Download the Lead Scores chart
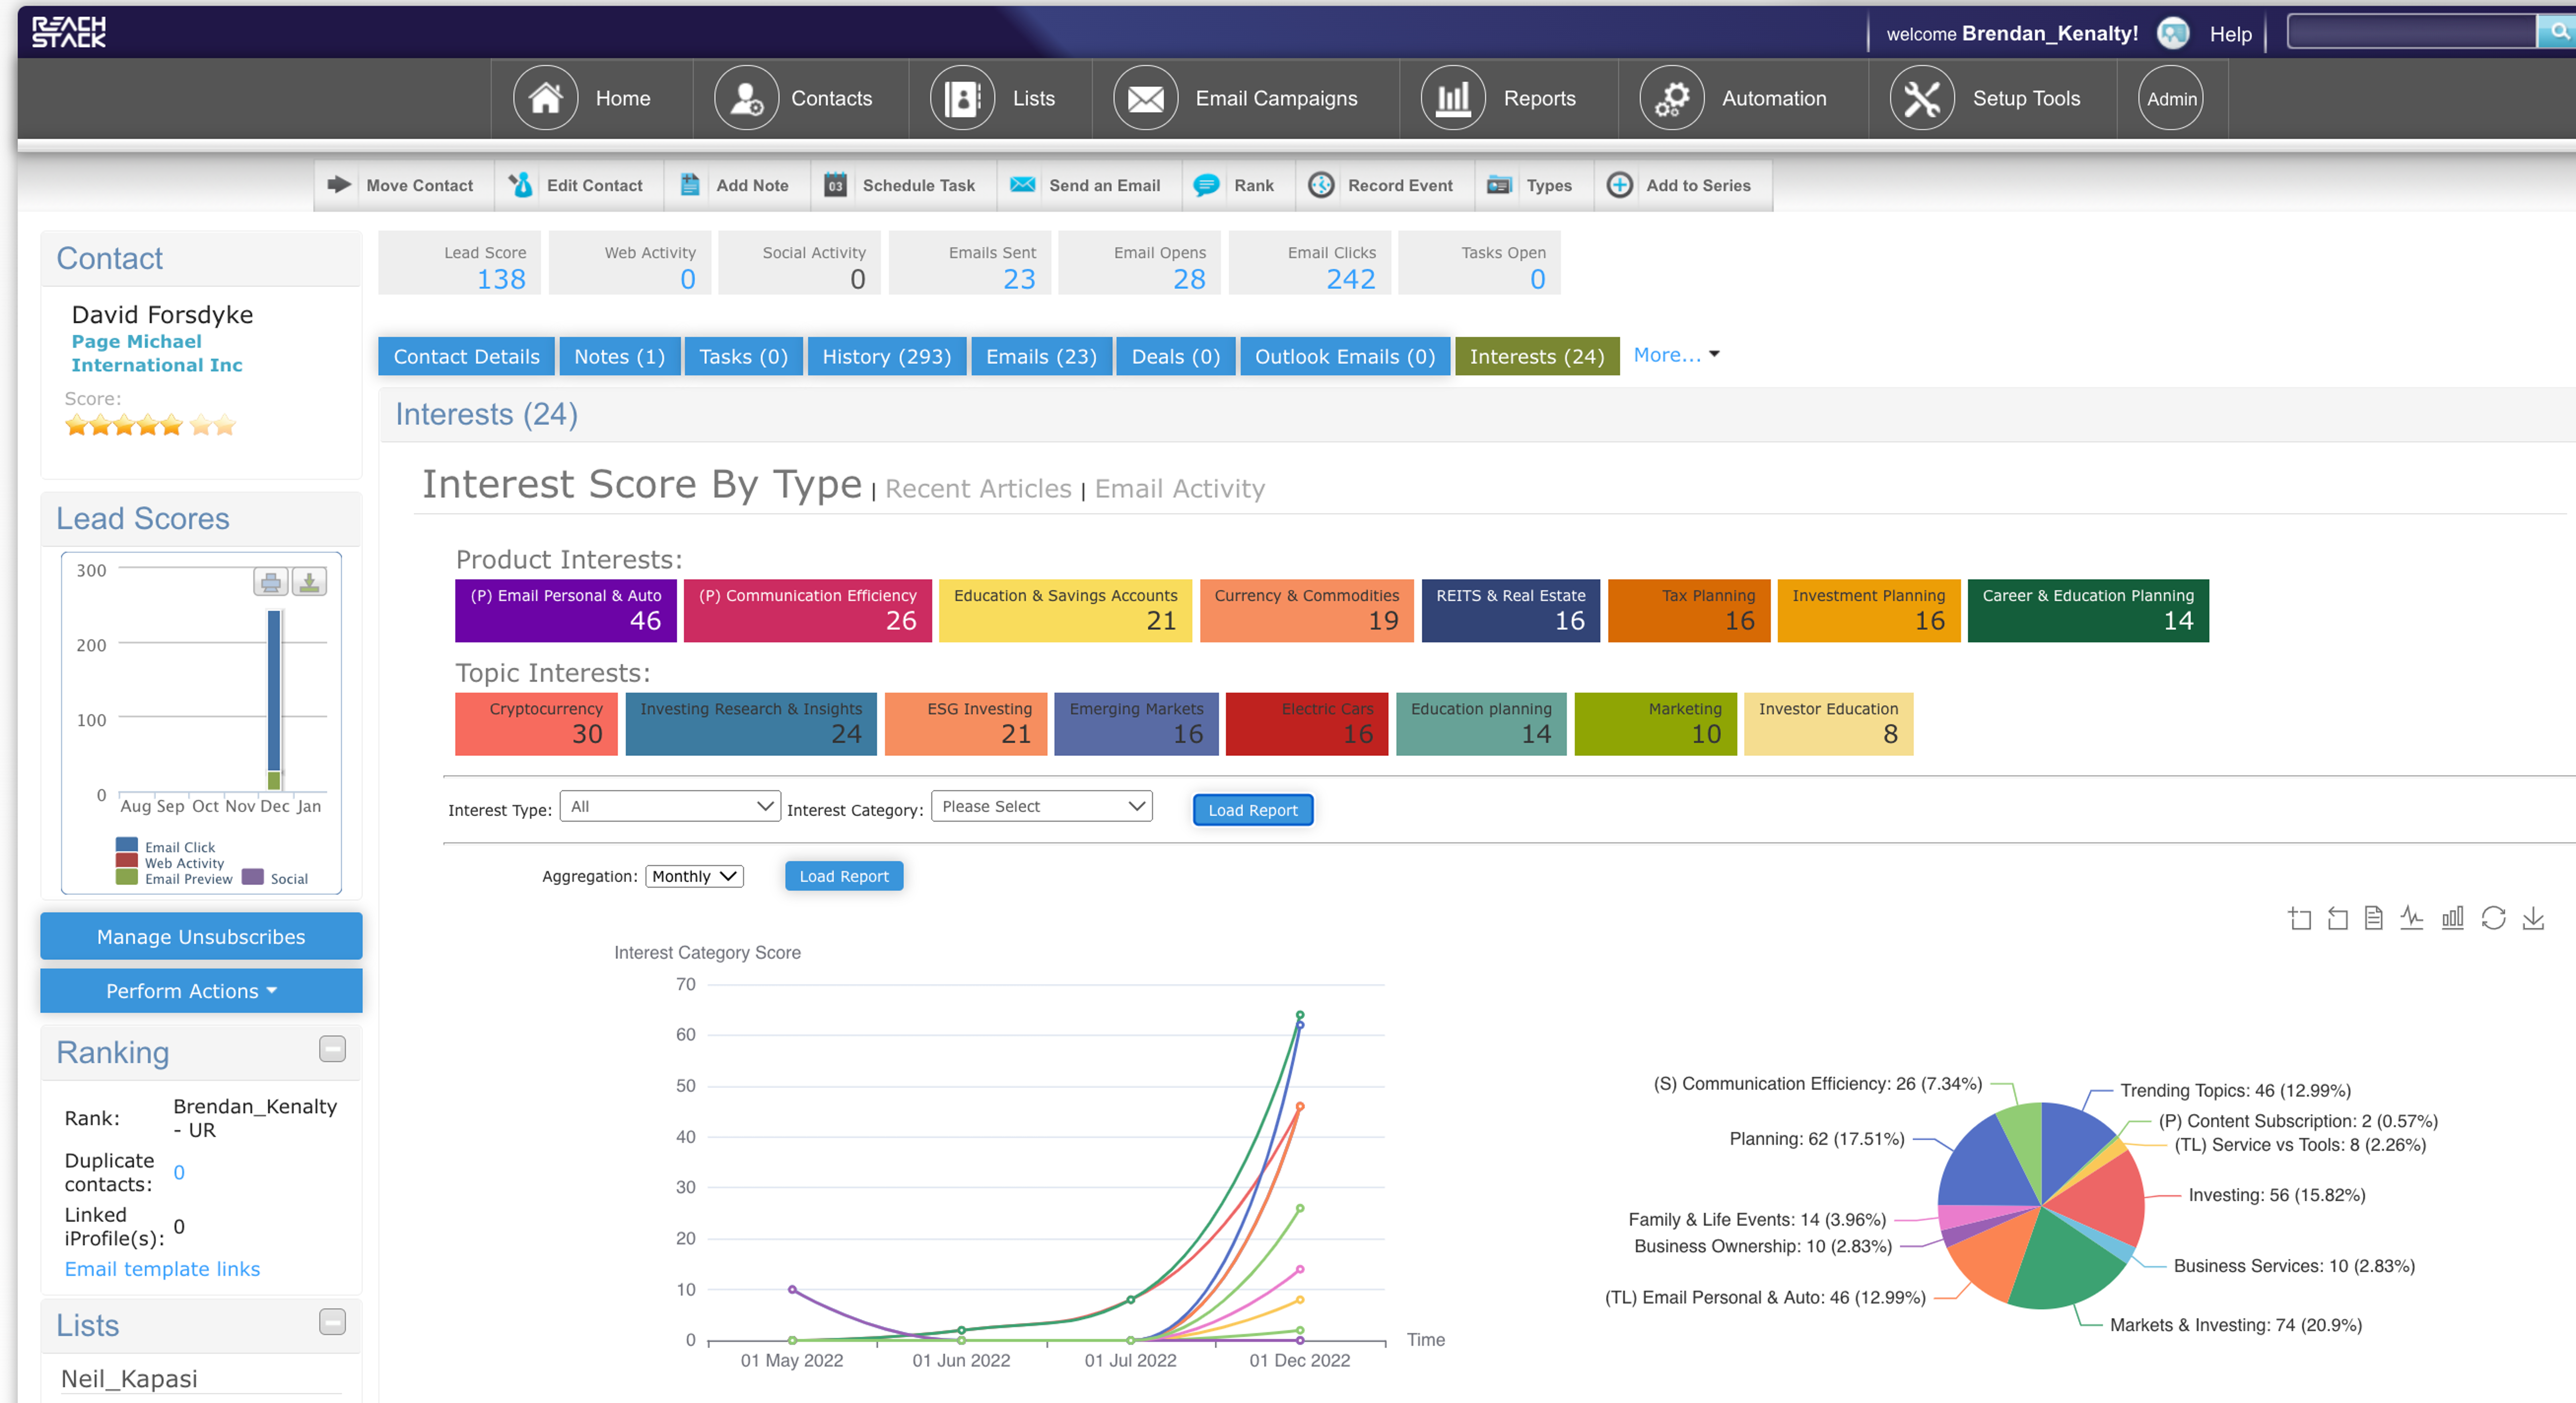2576x1403 pixels. pos(309,582)
